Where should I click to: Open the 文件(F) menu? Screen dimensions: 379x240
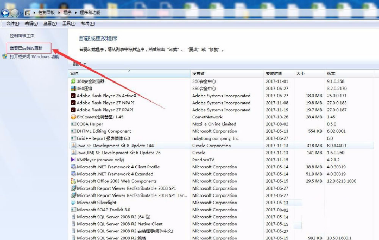coord(12,23)
